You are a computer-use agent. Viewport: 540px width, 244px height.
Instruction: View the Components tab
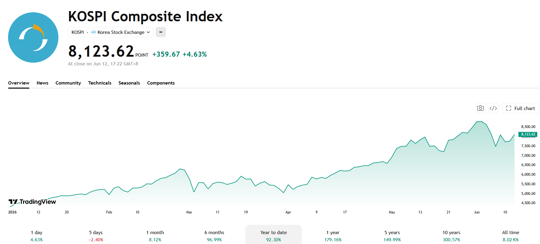point(161,83)
